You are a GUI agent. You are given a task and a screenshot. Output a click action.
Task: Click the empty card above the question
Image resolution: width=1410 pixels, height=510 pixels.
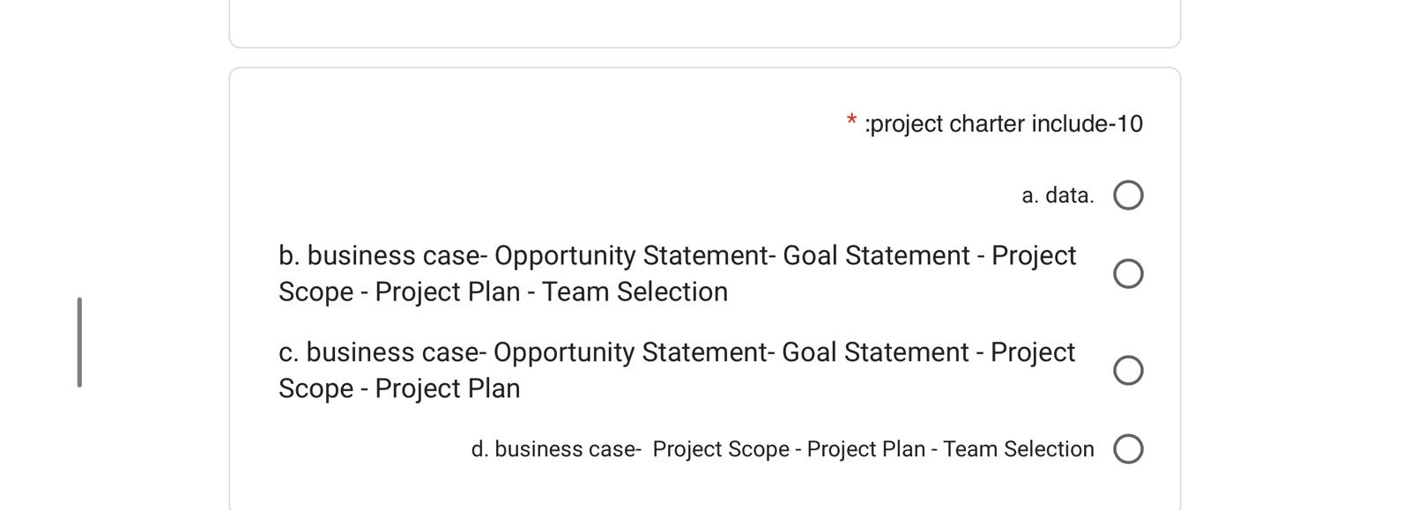coord(705,22)
